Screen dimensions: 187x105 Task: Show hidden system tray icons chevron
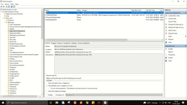(x=160, y=103)
